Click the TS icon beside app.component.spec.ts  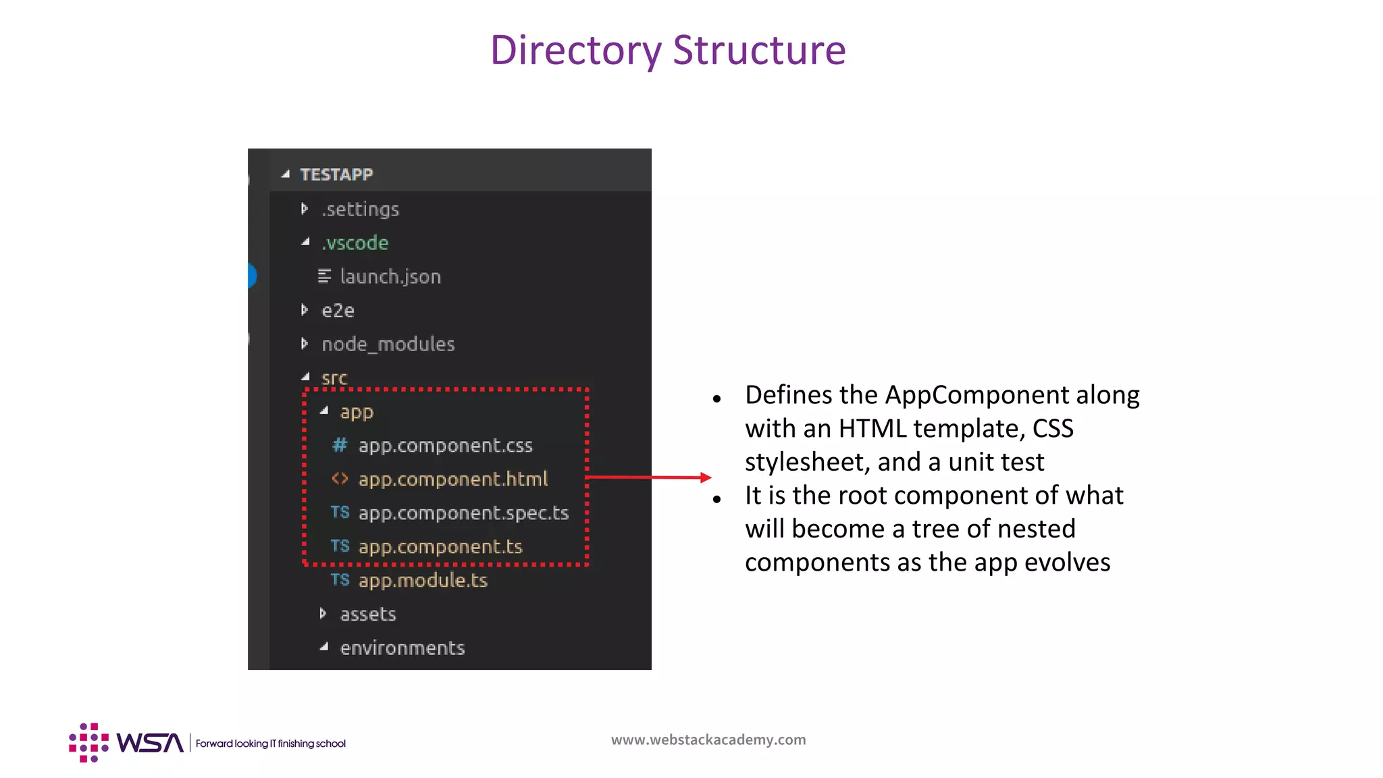340,513
